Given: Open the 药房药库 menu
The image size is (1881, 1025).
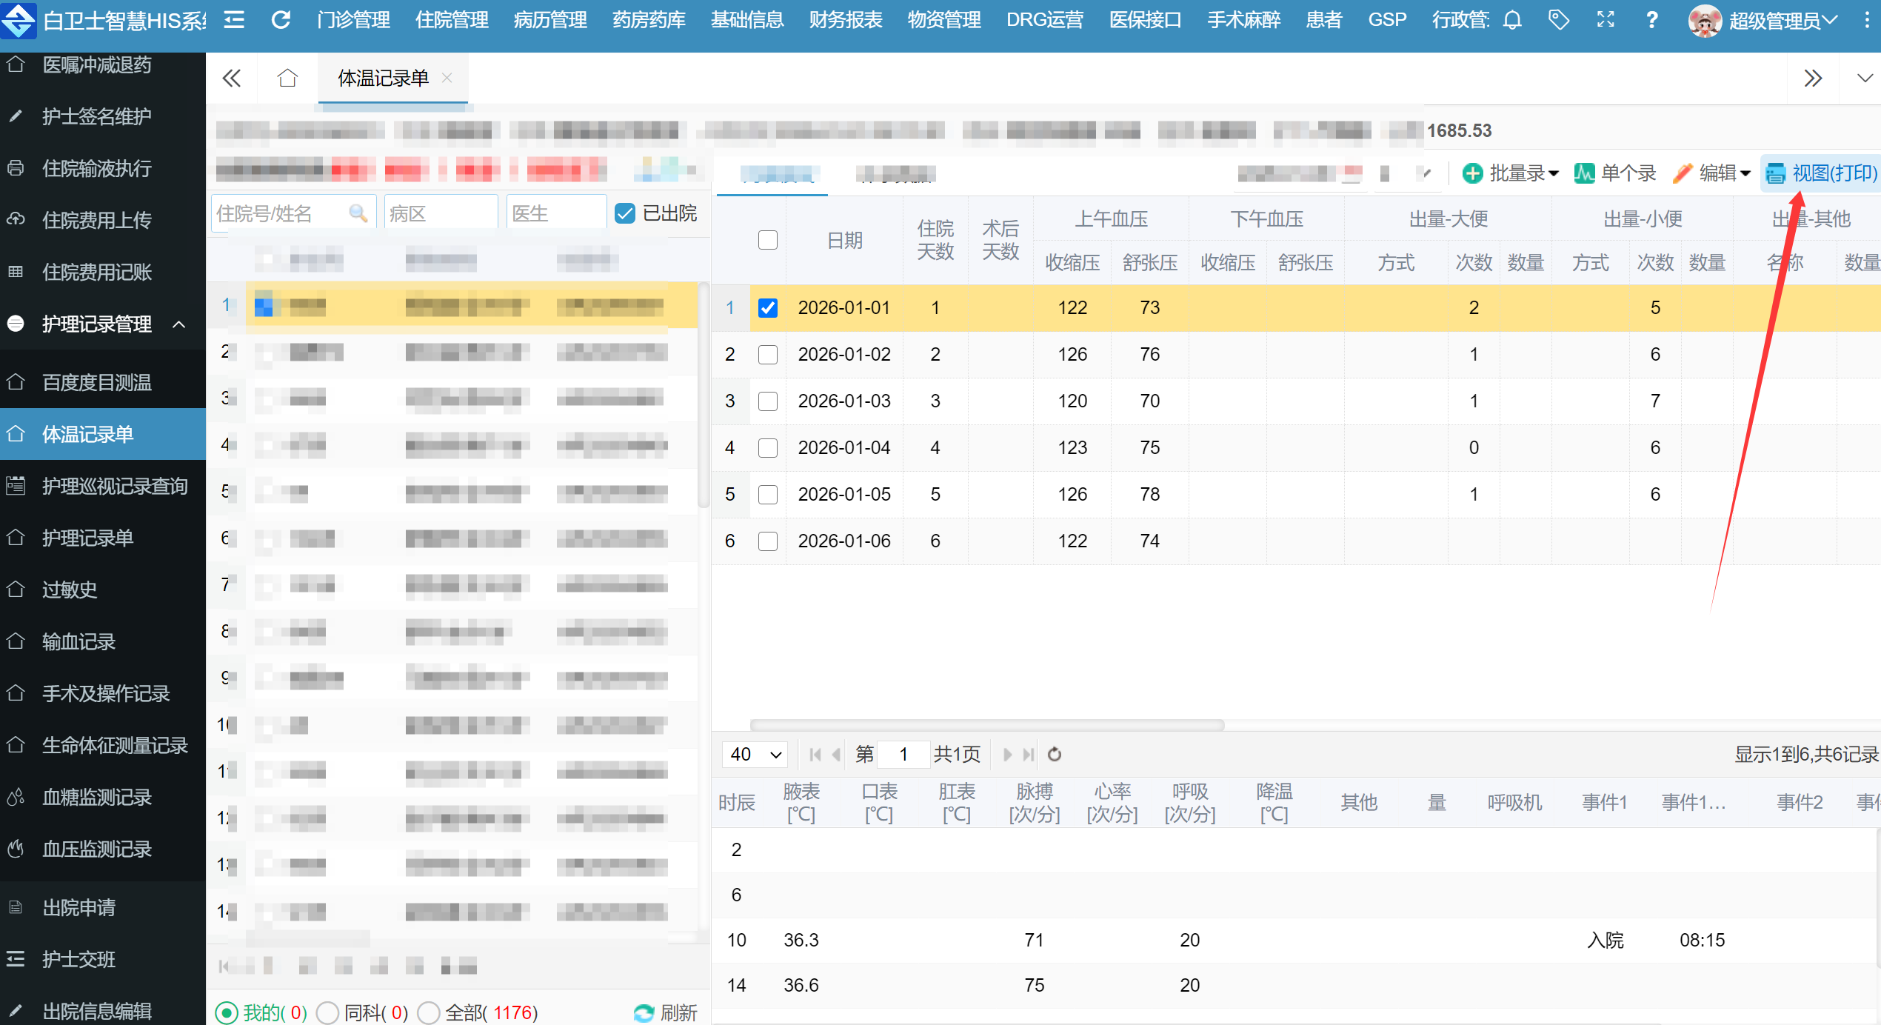Looking at the screenshot, I should pos(649,20).
